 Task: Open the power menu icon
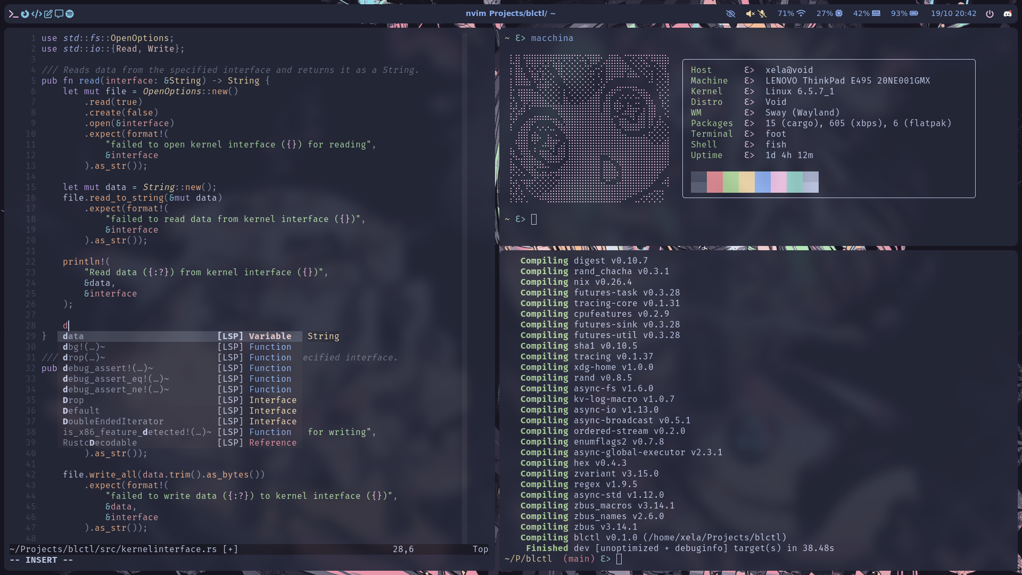(990, 14)
